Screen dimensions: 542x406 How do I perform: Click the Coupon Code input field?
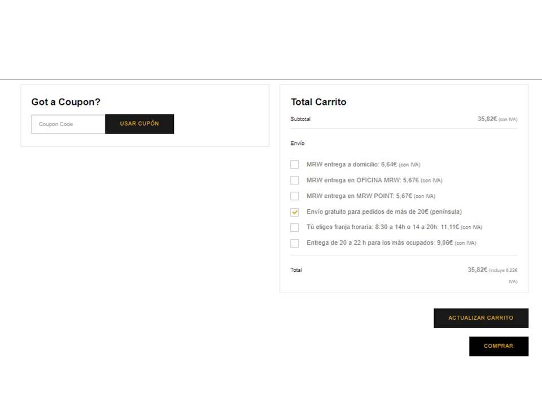pyautogui.click(x=68, y=124)
